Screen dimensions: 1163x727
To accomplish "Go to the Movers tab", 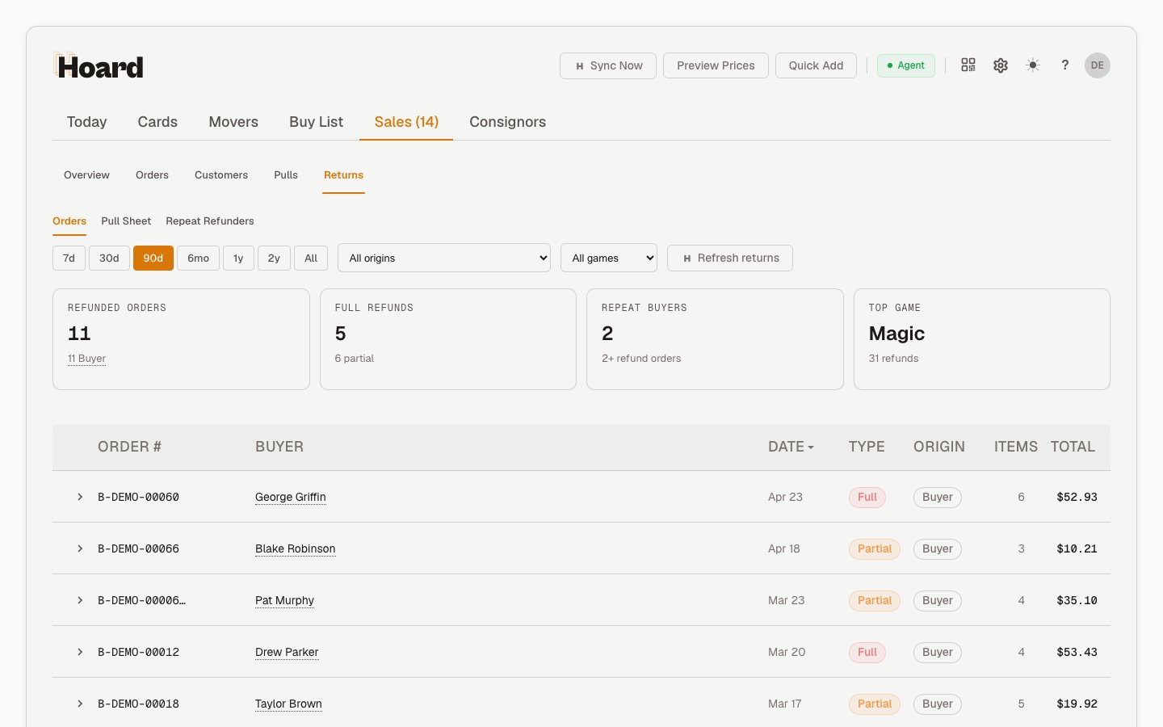I will click(x=233, y=122).
